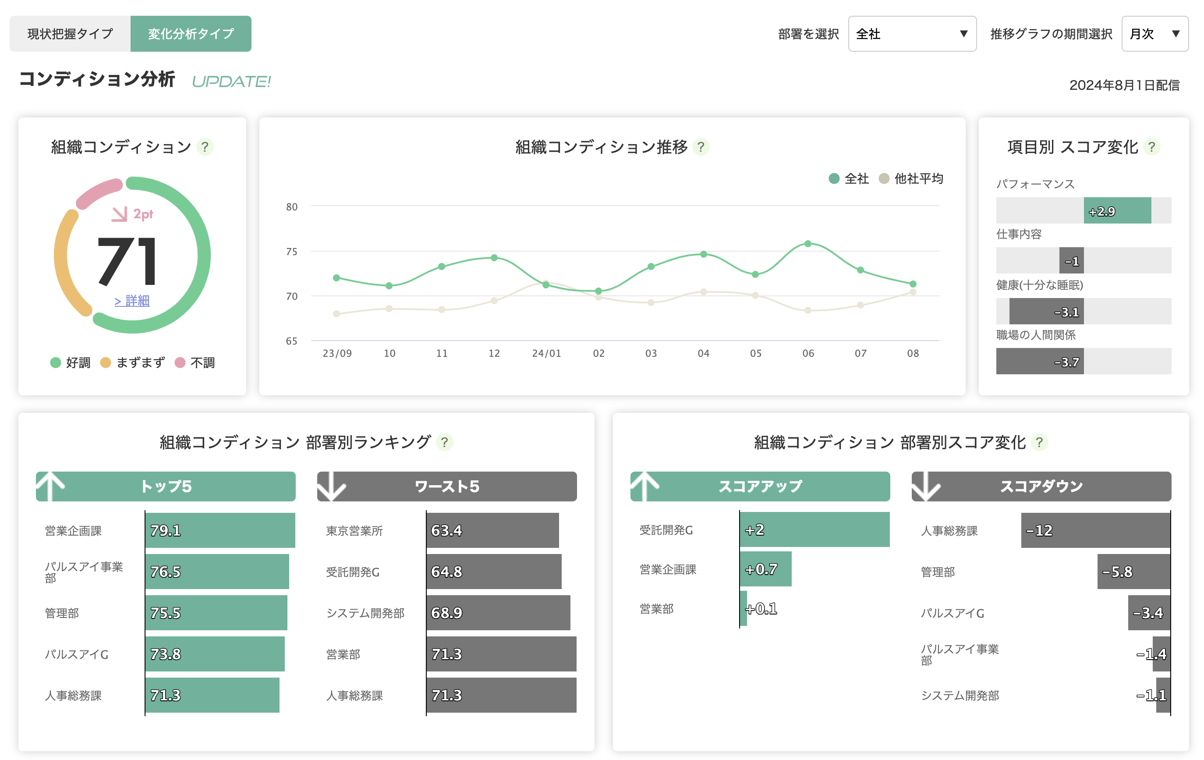The image size is (1204, 760).
Task: Switch to 現状把握タイプ tab
Action: [x=70, y=34]
